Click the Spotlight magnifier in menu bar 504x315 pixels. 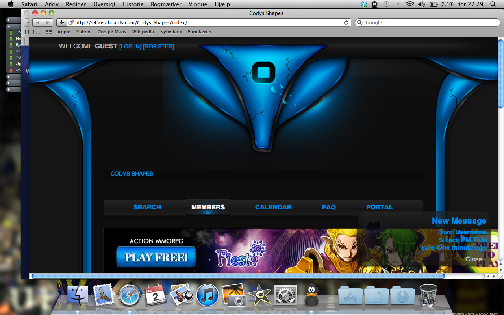tap(493, 4)
